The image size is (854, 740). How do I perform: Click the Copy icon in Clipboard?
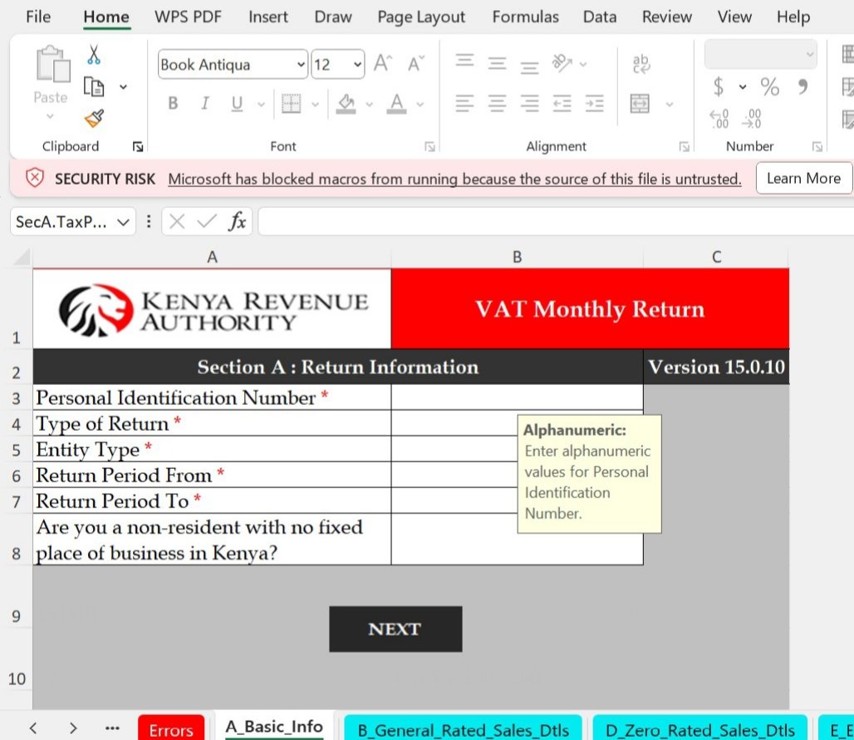[94, 86]
